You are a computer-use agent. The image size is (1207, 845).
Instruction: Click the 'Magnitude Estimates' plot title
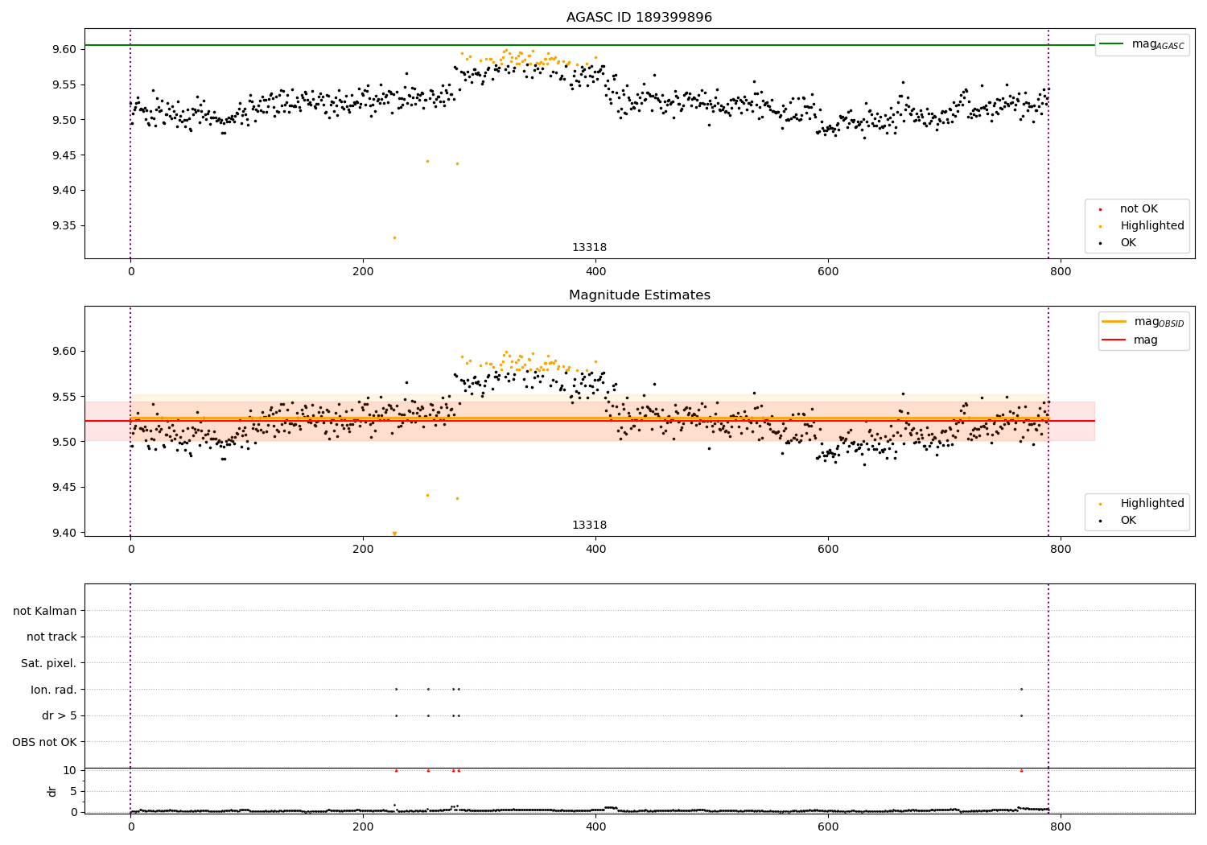point(639,295)
